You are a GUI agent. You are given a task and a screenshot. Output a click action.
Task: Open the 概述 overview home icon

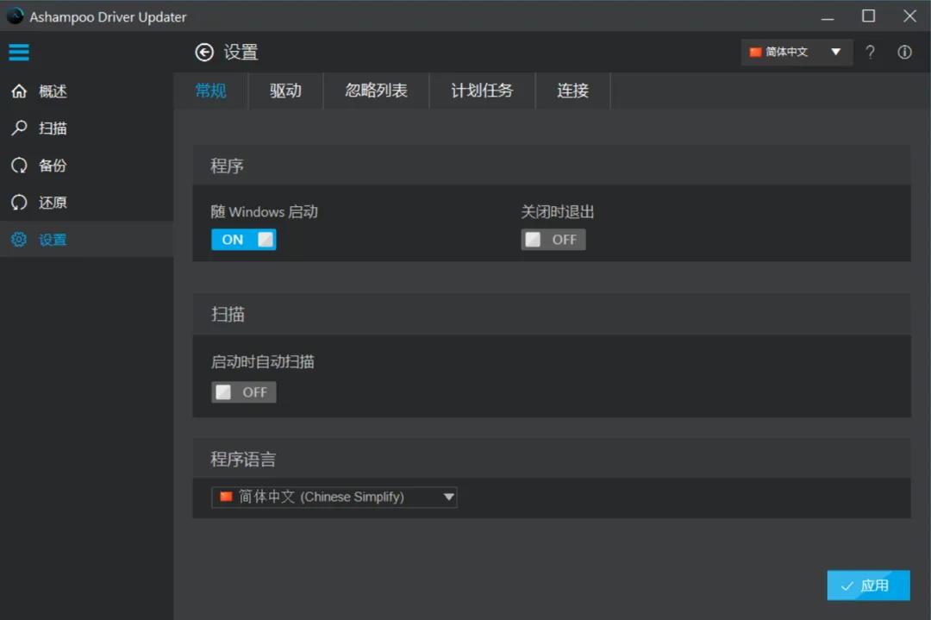pos(19,91)
